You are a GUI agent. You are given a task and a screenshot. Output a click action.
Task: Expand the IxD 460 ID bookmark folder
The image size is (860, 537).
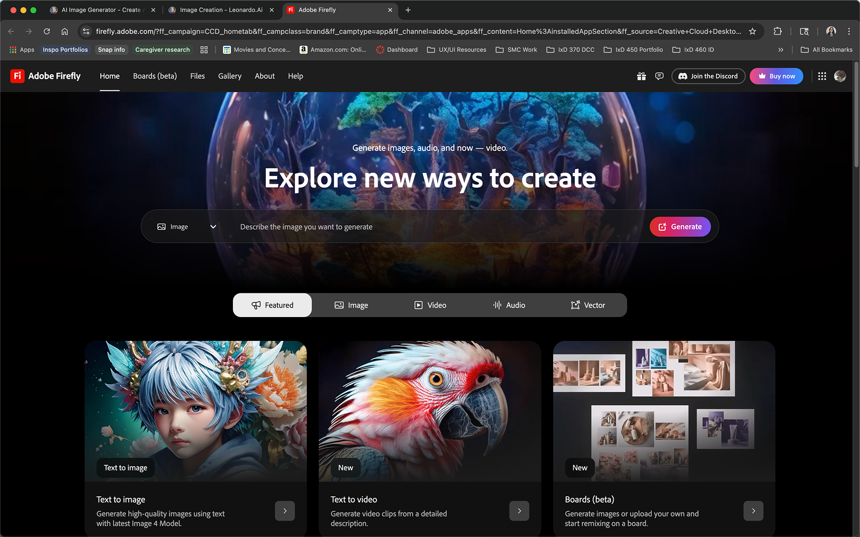point(693,50)
